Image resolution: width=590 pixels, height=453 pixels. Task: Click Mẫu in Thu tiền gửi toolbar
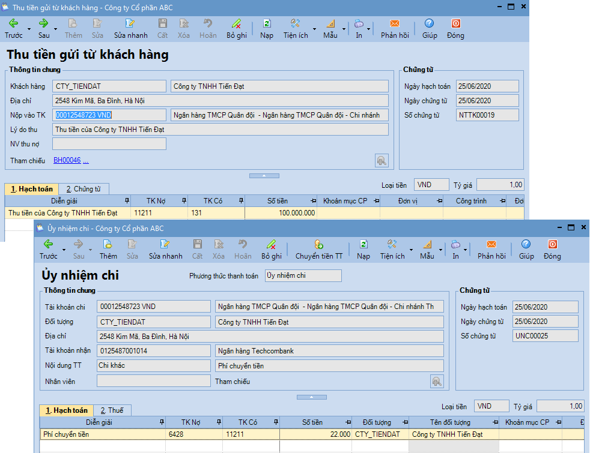click(x=330, y=29)
